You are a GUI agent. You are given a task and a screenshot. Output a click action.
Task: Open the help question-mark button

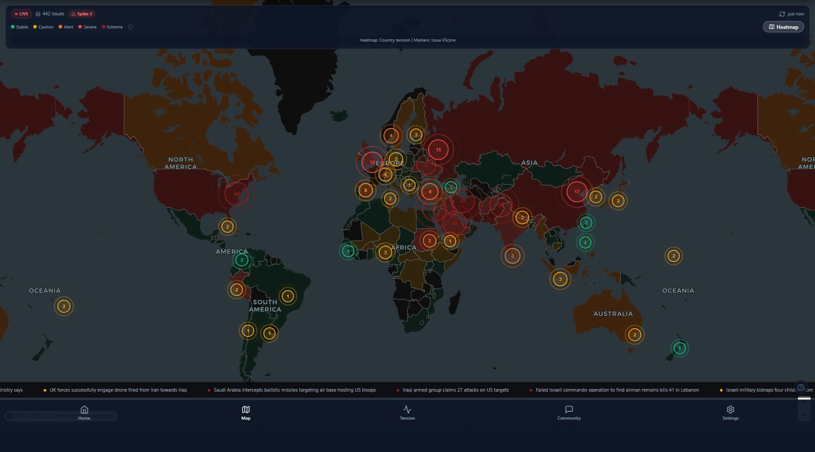801,387
